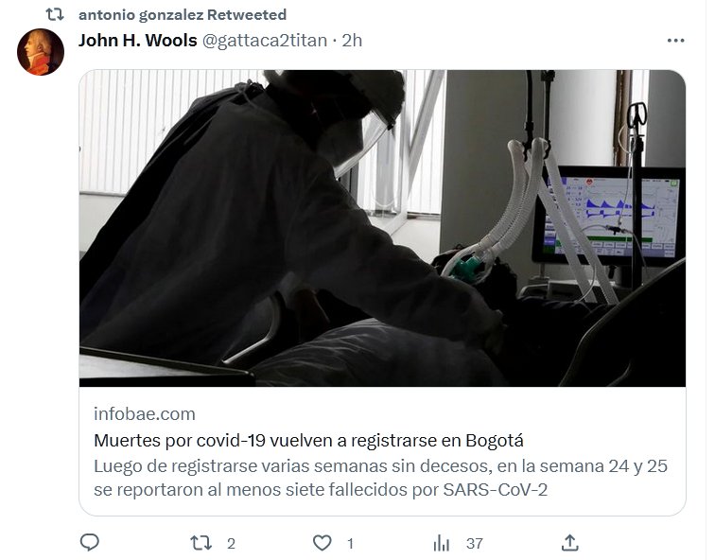This screenshot has height=560, width=715.
Task: Click the retweet count number 2
Action: [x=231, y=543]
